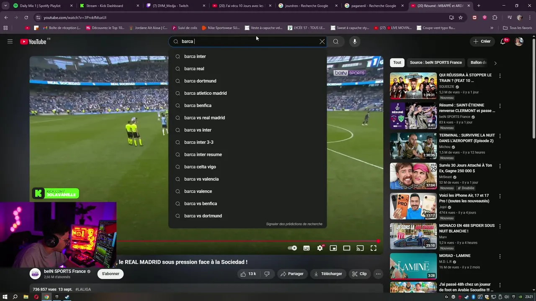Bookmark this page with star icon
The width and height of the screenshot is (536, 301).
(461, 18)
